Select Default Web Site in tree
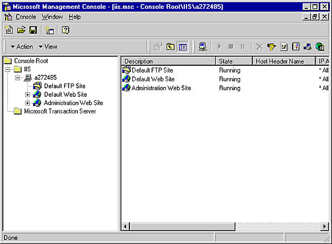This screenshot has height=244, width=332. point(65,95)
